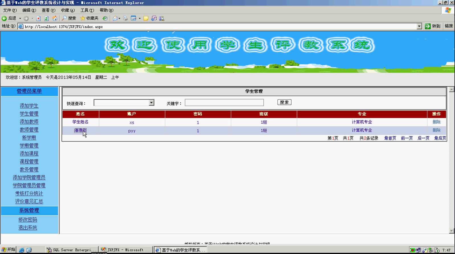455x254 pixels.
Task: Open the 添加学院管理员 link
Action: click(29, 177)
